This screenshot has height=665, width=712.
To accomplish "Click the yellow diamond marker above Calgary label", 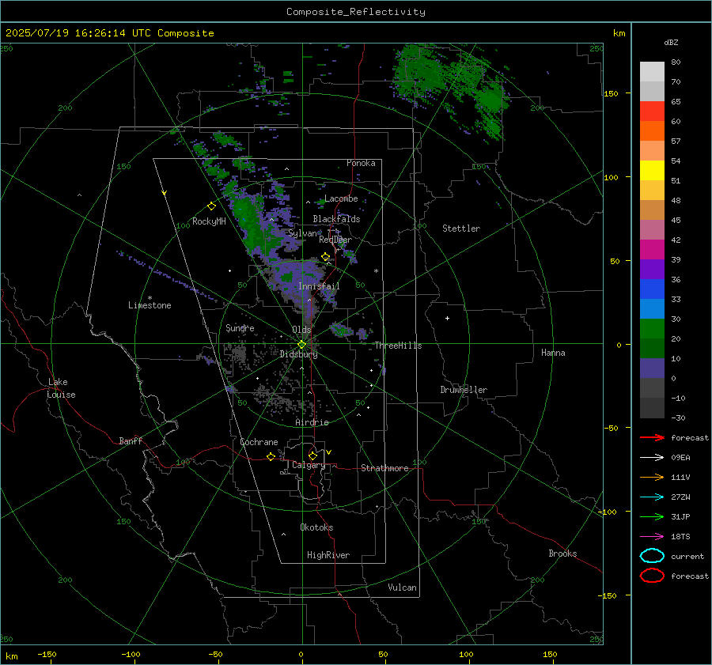I will pyautogui.click(x=312, y=455).
